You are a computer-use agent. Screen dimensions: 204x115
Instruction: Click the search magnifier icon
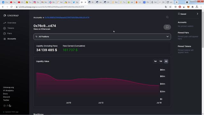coord(167,17)
